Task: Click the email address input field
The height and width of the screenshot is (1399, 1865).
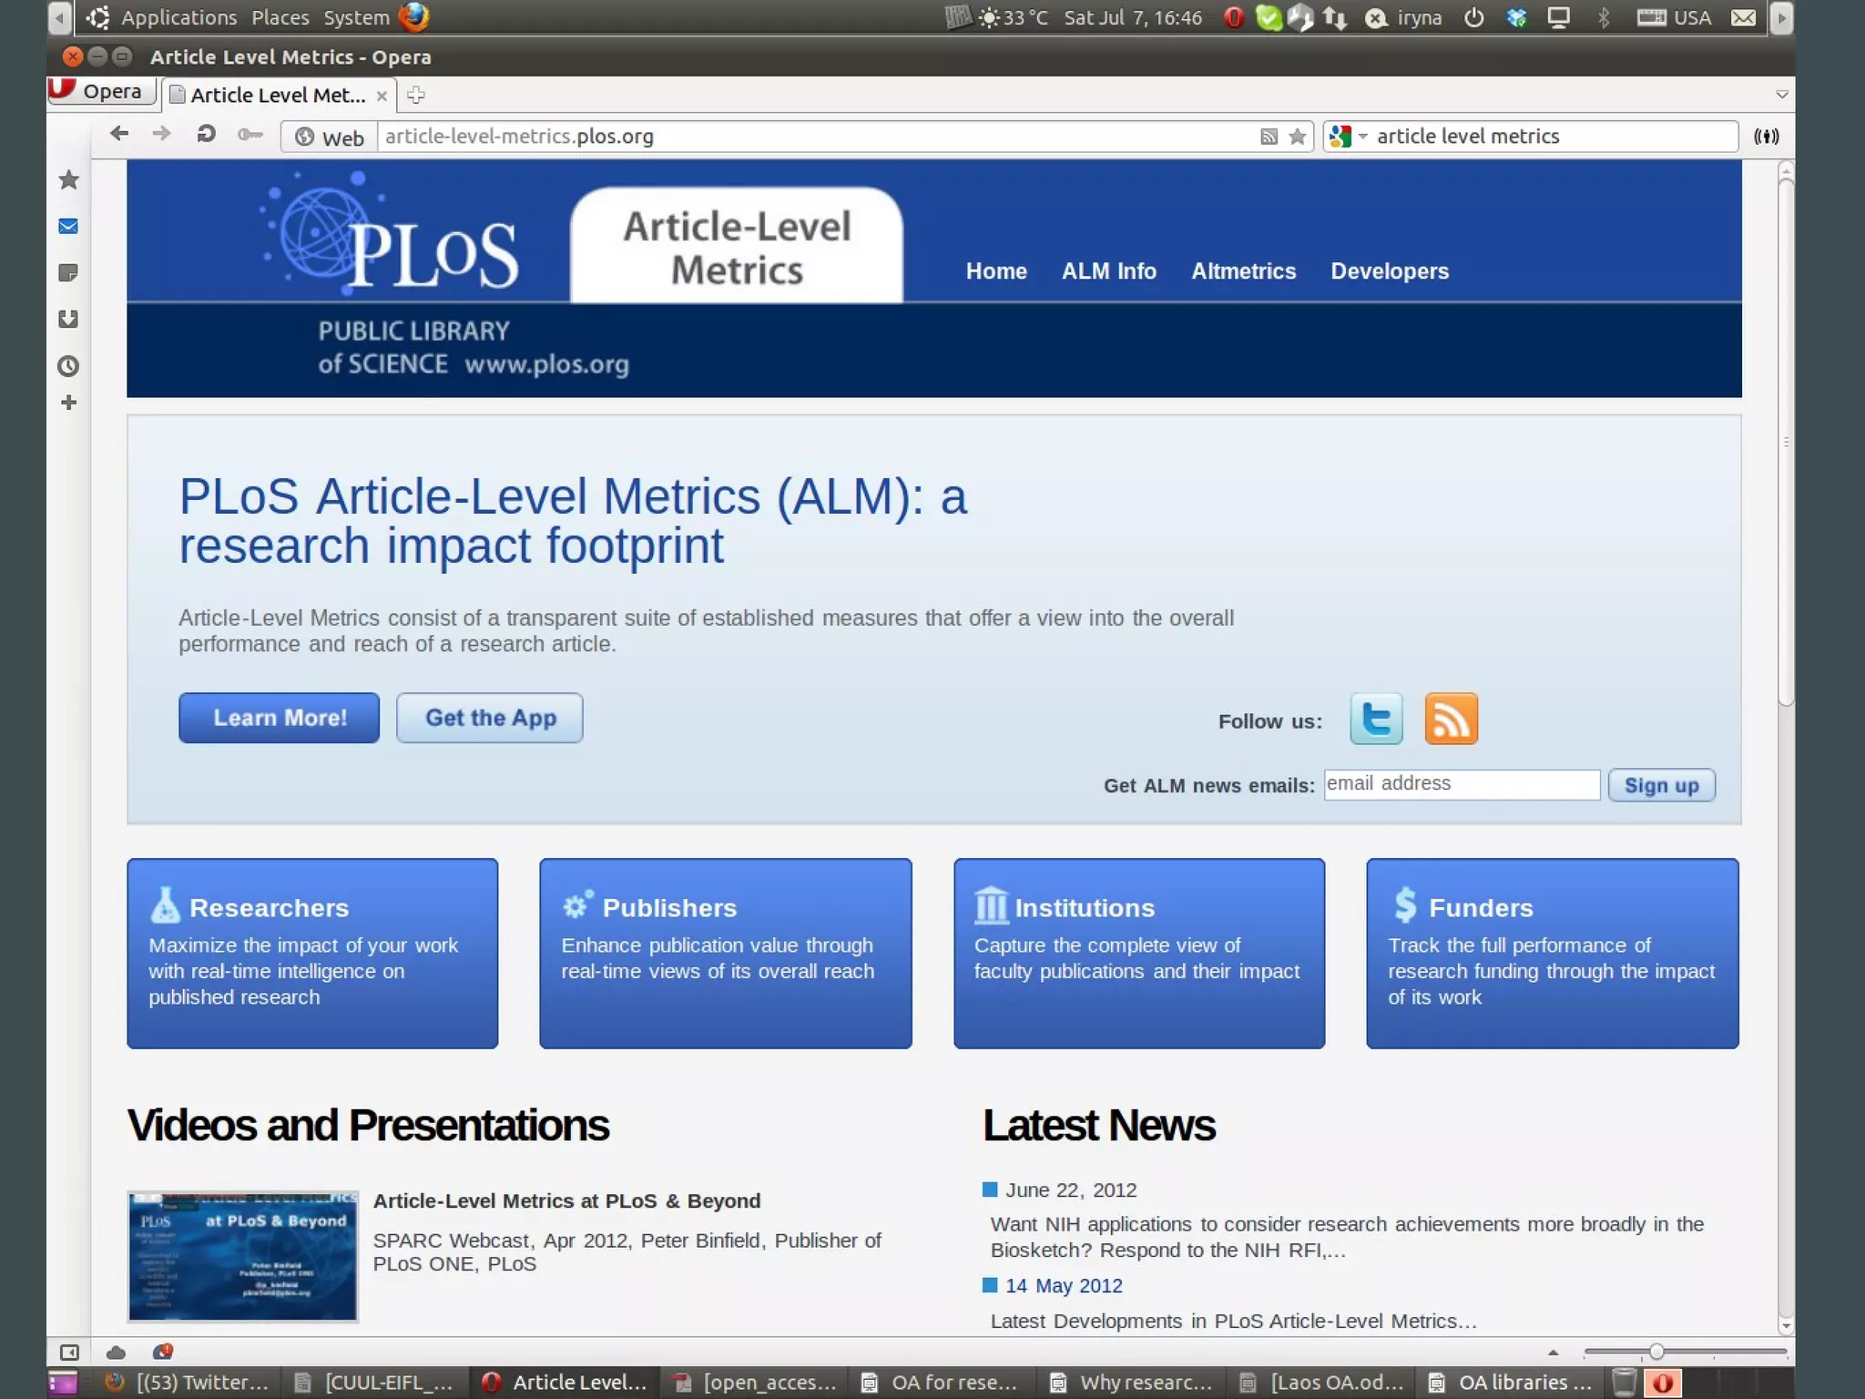Action: tap(1462, 784)
